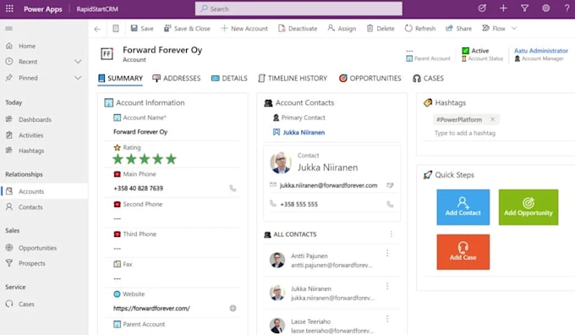
Task: Open Jukka Niiranen primary contact link
Action: point(304,133)
